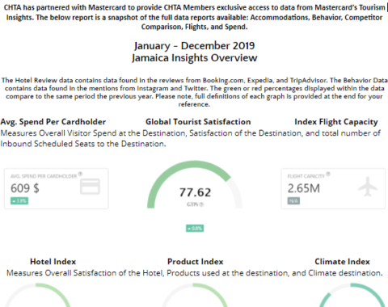Select the Product Index gauge
Screen dimensions: 388x307
coord(195,295)
